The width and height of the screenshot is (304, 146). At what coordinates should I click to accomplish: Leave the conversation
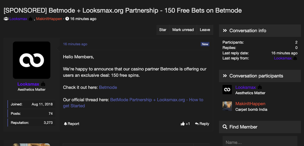[x=205, y=30]
